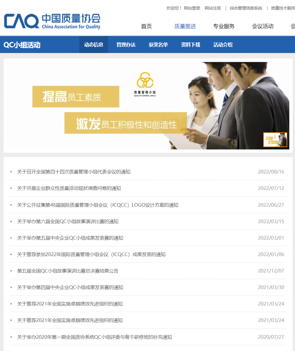Screen dimensions: 295x351
Task: Open the 活动介绍 tab
Action: 223,44
